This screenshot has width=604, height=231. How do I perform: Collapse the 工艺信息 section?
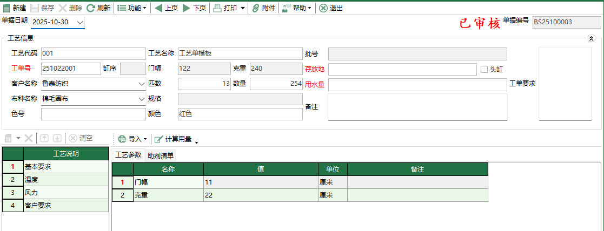(x=591, y=38)
